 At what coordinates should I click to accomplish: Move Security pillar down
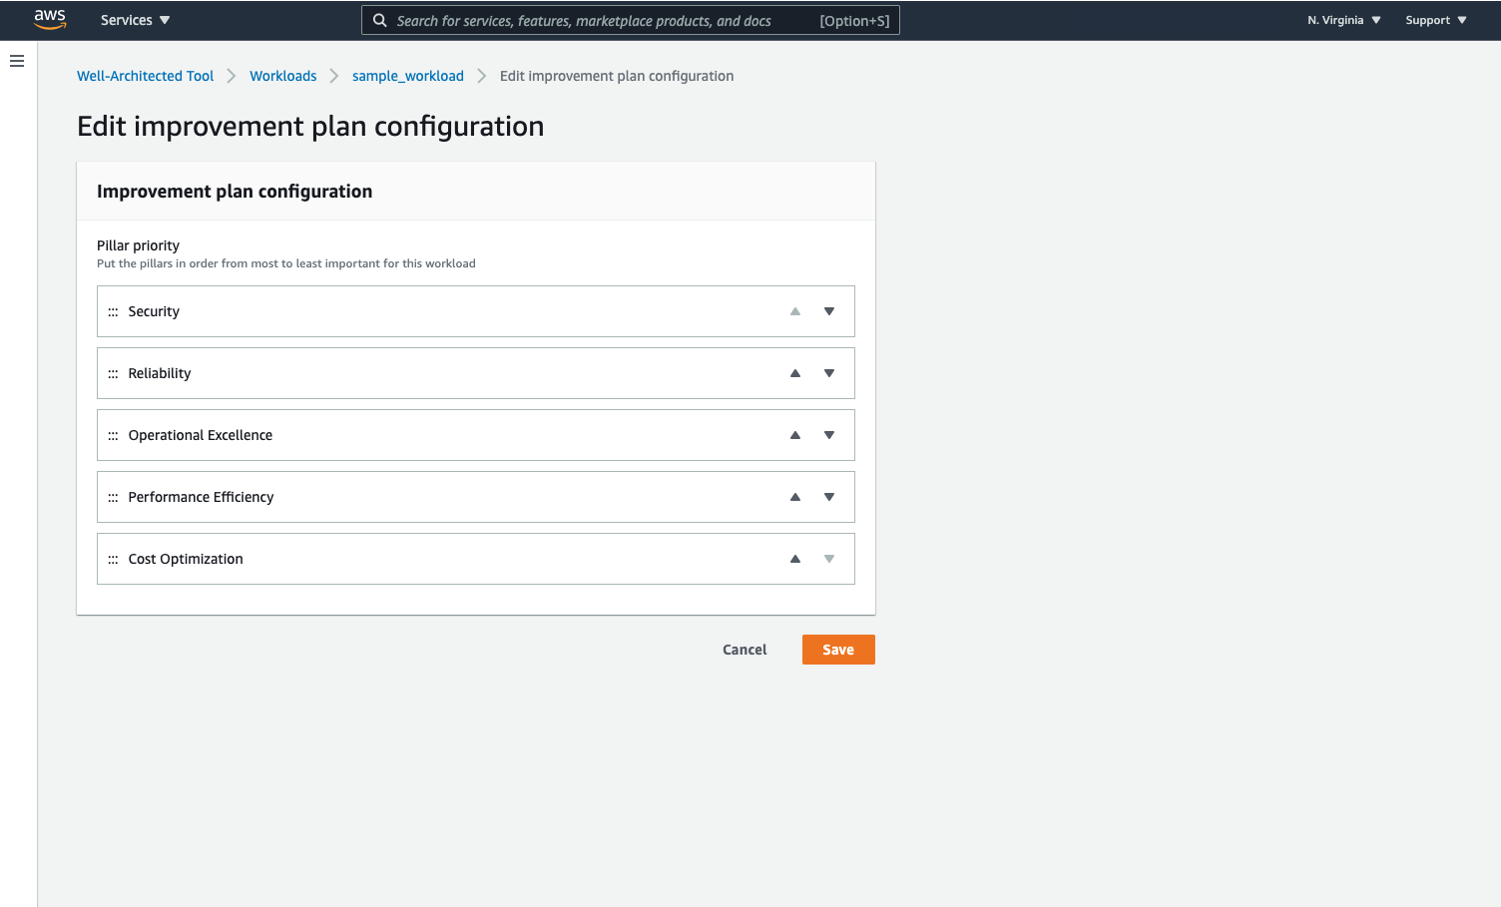(x=829, y=311)
